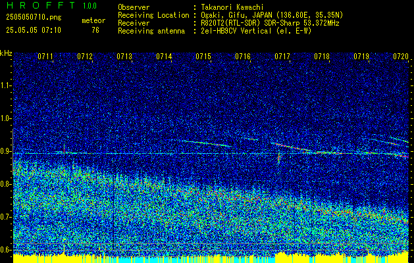Click the 0715 time marker
This screenshot has height=263, width=414.
pos(203,56)
